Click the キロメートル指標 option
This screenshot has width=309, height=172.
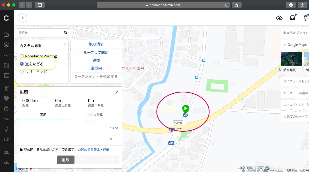pos(295,93)
